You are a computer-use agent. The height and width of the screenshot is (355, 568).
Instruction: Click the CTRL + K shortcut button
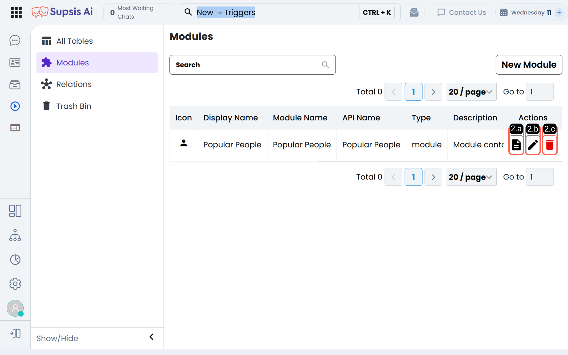tap(377, 13)
